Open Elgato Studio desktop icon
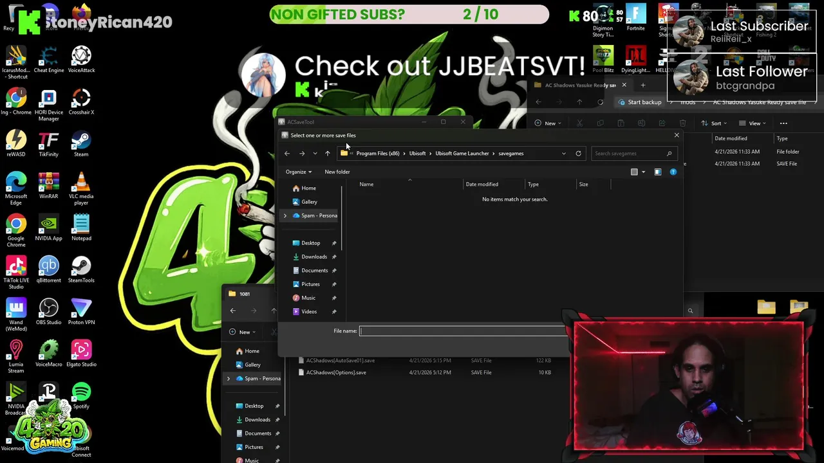Screen dimensions: 824x463 [x=81, y=354]
